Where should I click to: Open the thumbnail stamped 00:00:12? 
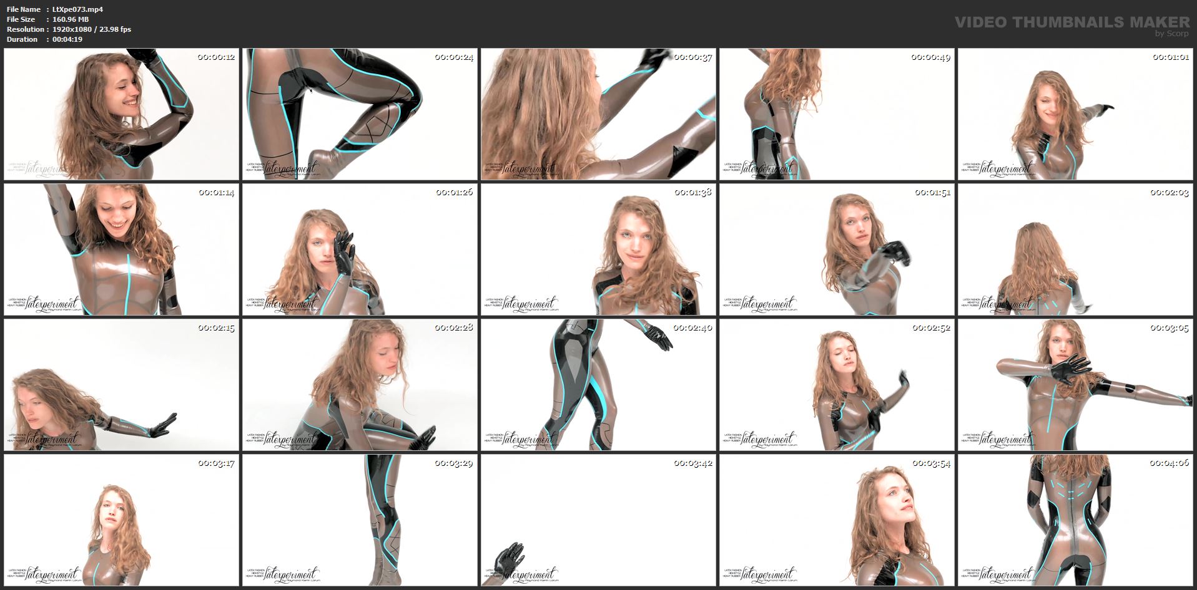pos(121,114)
